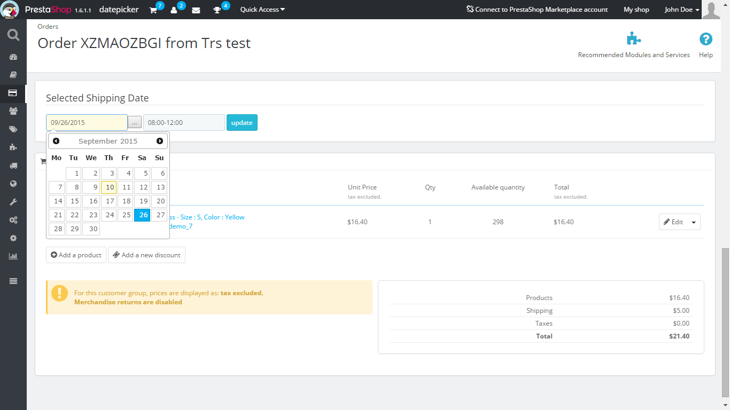730x410 pixels.
Task: Open Stats via sidebar bar chart icon
Action: pyautogui.click(x=13, y=256)
